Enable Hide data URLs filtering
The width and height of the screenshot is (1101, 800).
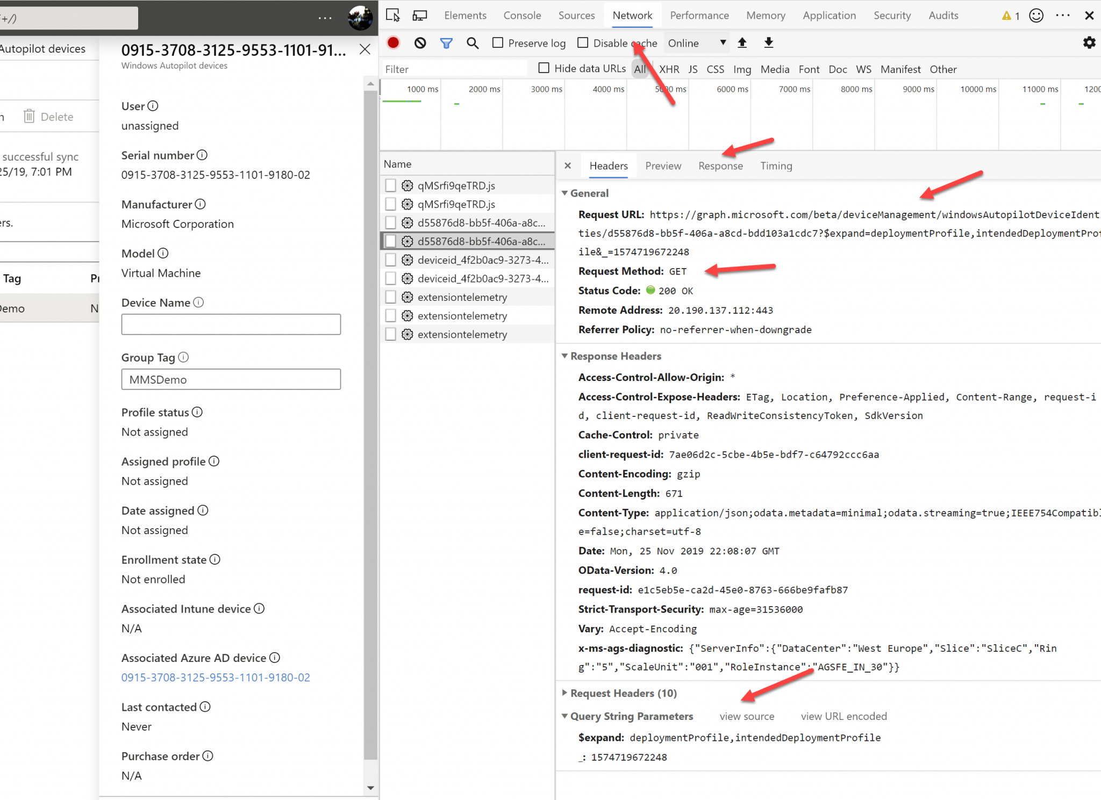[x=544, y=68]
